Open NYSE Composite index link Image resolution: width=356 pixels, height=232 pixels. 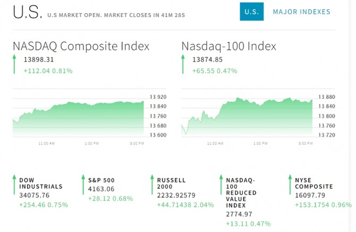click(314, 183)
